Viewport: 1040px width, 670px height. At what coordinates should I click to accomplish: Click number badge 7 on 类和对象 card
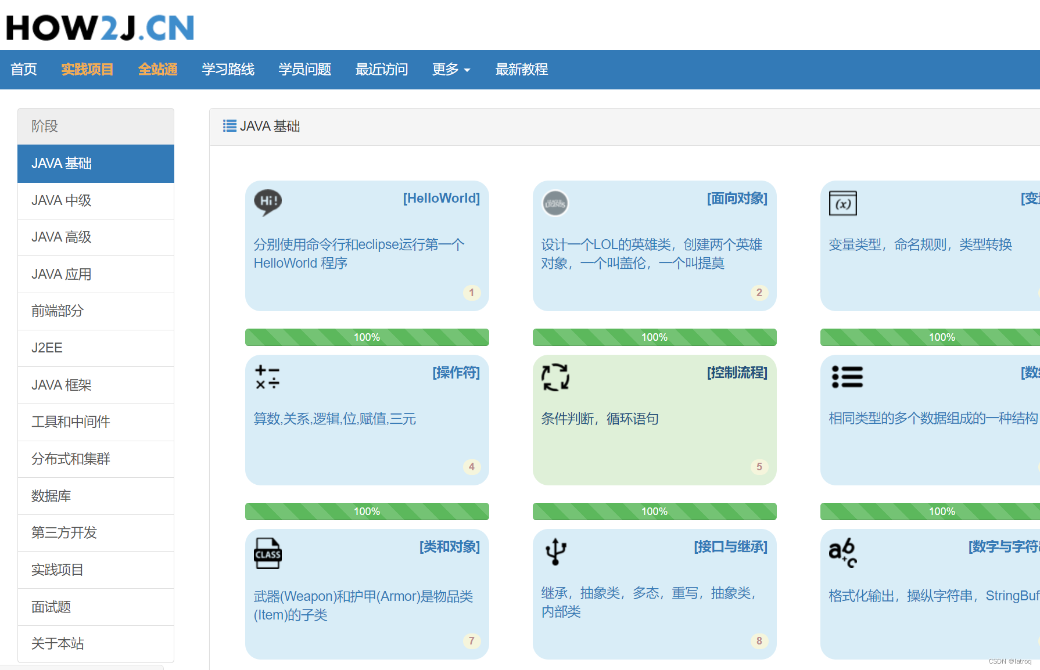coord(472,641)
